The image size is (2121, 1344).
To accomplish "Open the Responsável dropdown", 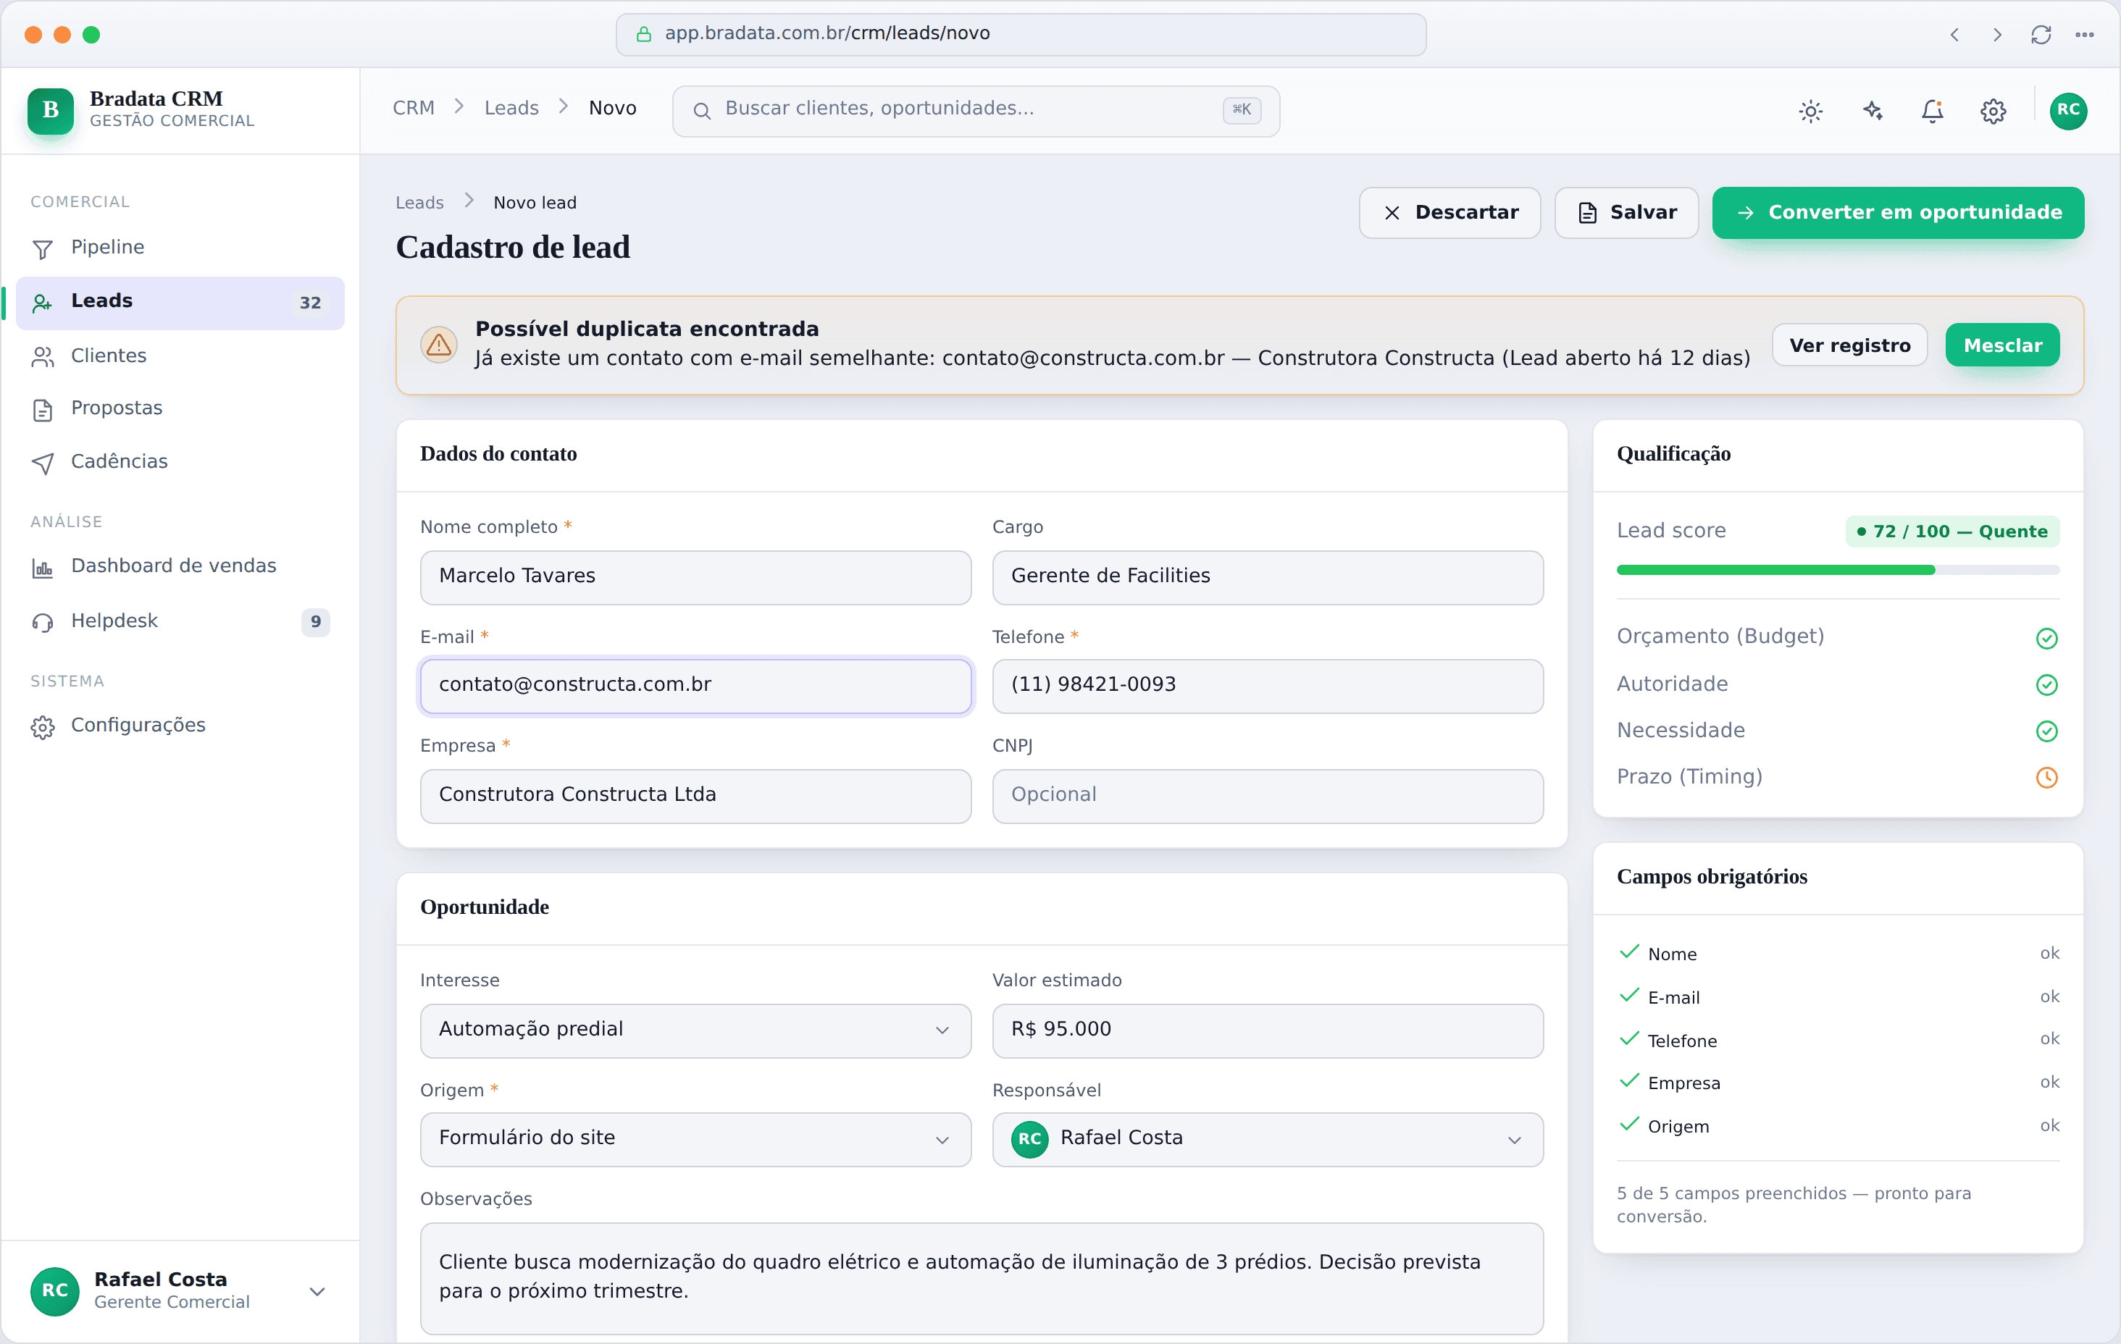I will tap(1268, 1140).
